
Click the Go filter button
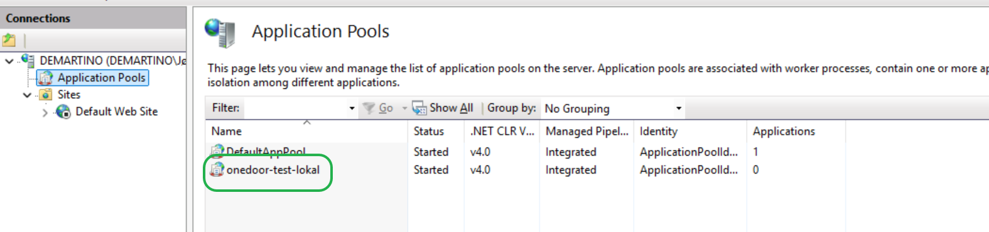click(379, 108)
